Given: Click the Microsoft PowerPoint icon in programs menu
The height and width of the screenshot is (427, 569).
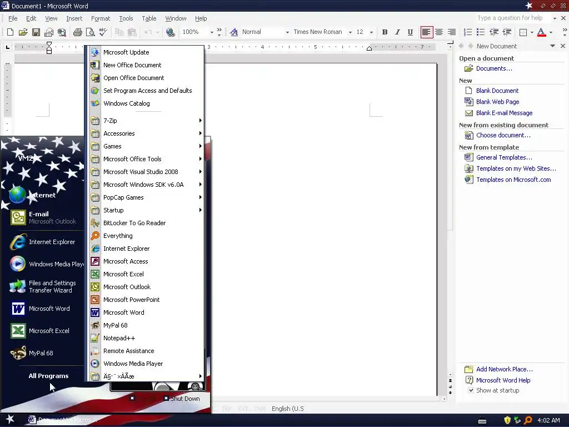Looking at the screenshot, I should 95,300.
